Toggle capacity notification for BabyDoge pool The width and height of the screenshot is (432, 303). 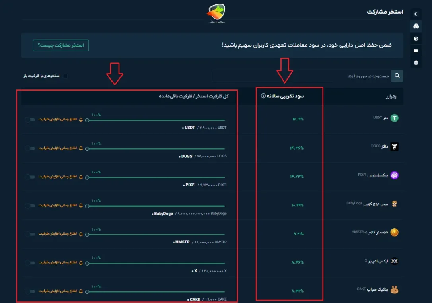pyautogui.click(x=30, y=206)
